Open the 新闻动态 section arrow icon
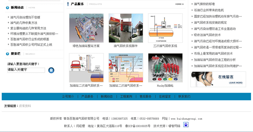 click(7, 7)
